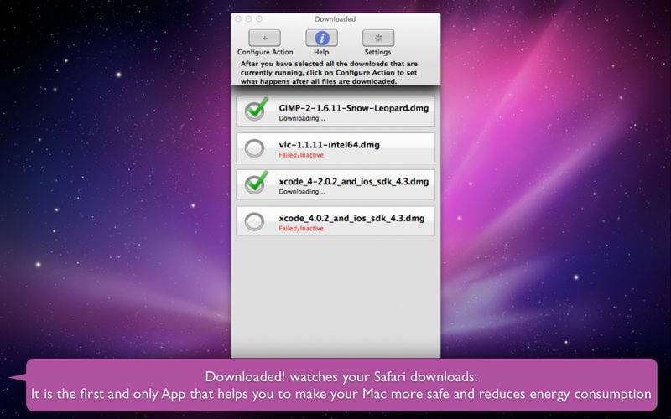Click the Help toolbar label
Image resolution: width=671 pixels, height=419 pixels.
[321, 52]
